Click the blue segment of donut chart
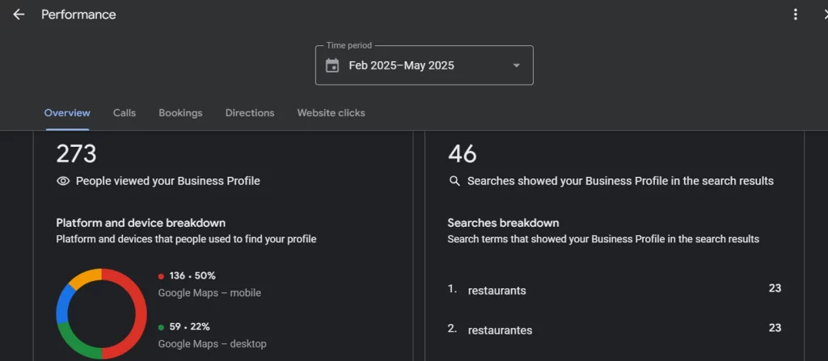 pyautogui.click(x=62, y=303)
